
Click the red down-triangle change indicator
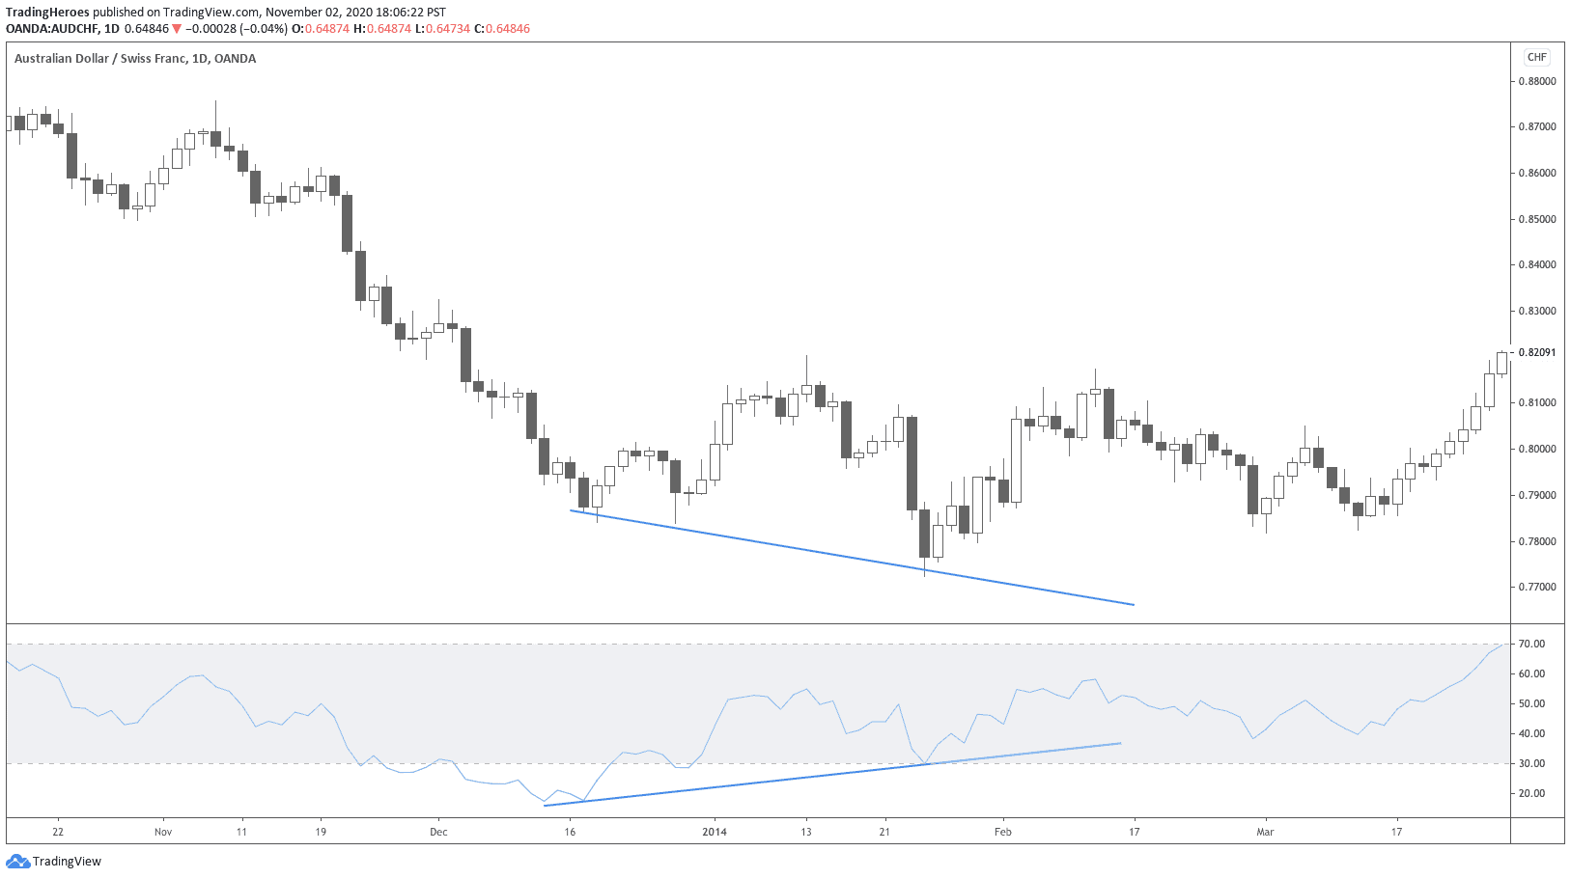click(177, 29)
